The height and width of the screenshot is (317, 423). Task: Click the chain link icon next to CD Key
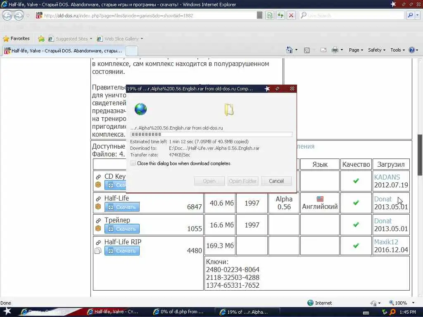click(x=98, y=177)
